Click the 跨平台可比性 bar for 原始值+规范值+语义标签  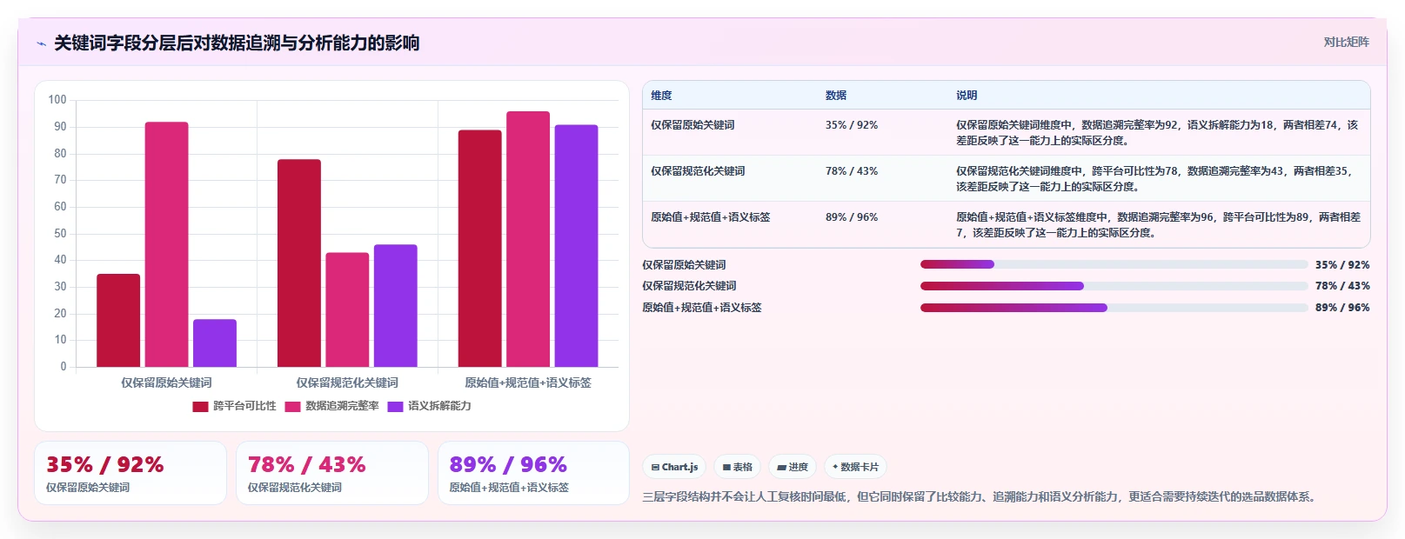480,248
